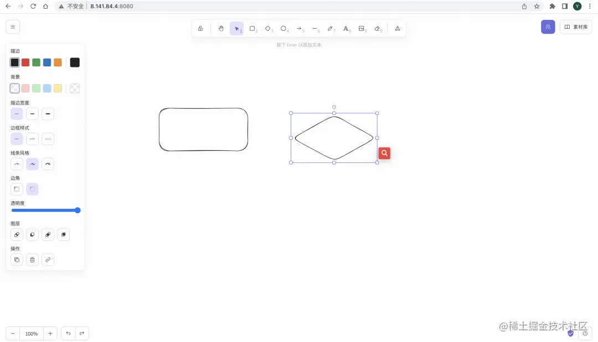Send selected shape to back
The width and height of the screenshot is (598, 342).
tap(17, 235)
